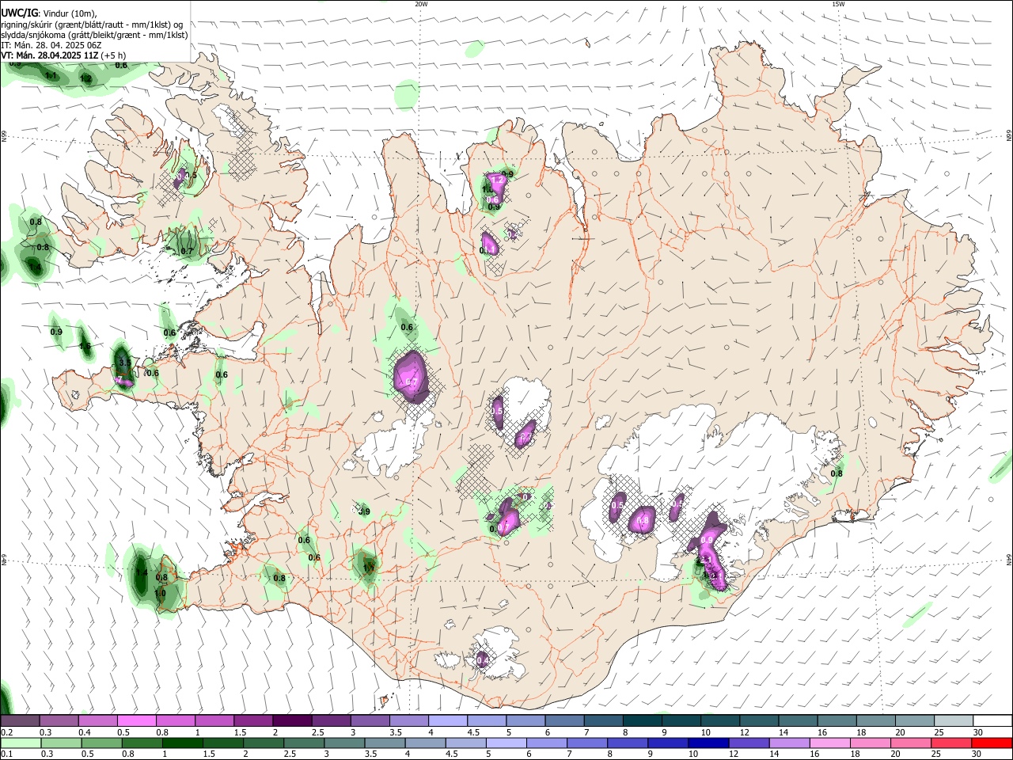This screenshot has height=760, width=1013.
Task: Pick the darkest green rain swatch from 1 to 1.5
Action: pyautogui.click(x=183, y=743)
